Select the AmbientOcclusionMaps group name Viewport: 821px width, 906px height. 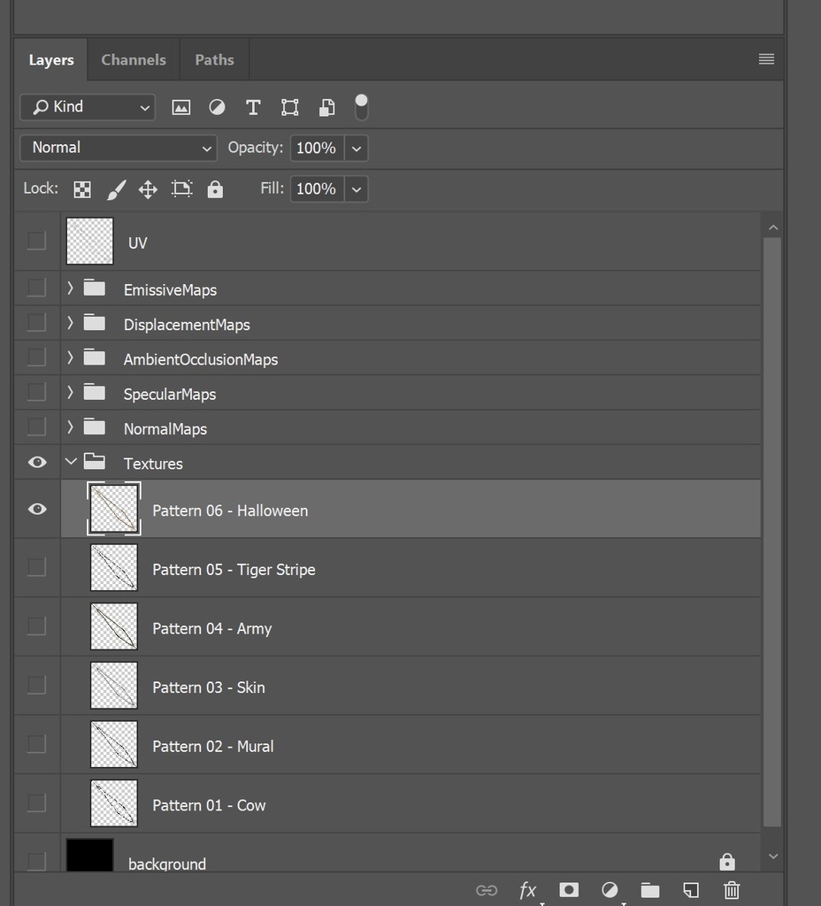tap(201, 359)
